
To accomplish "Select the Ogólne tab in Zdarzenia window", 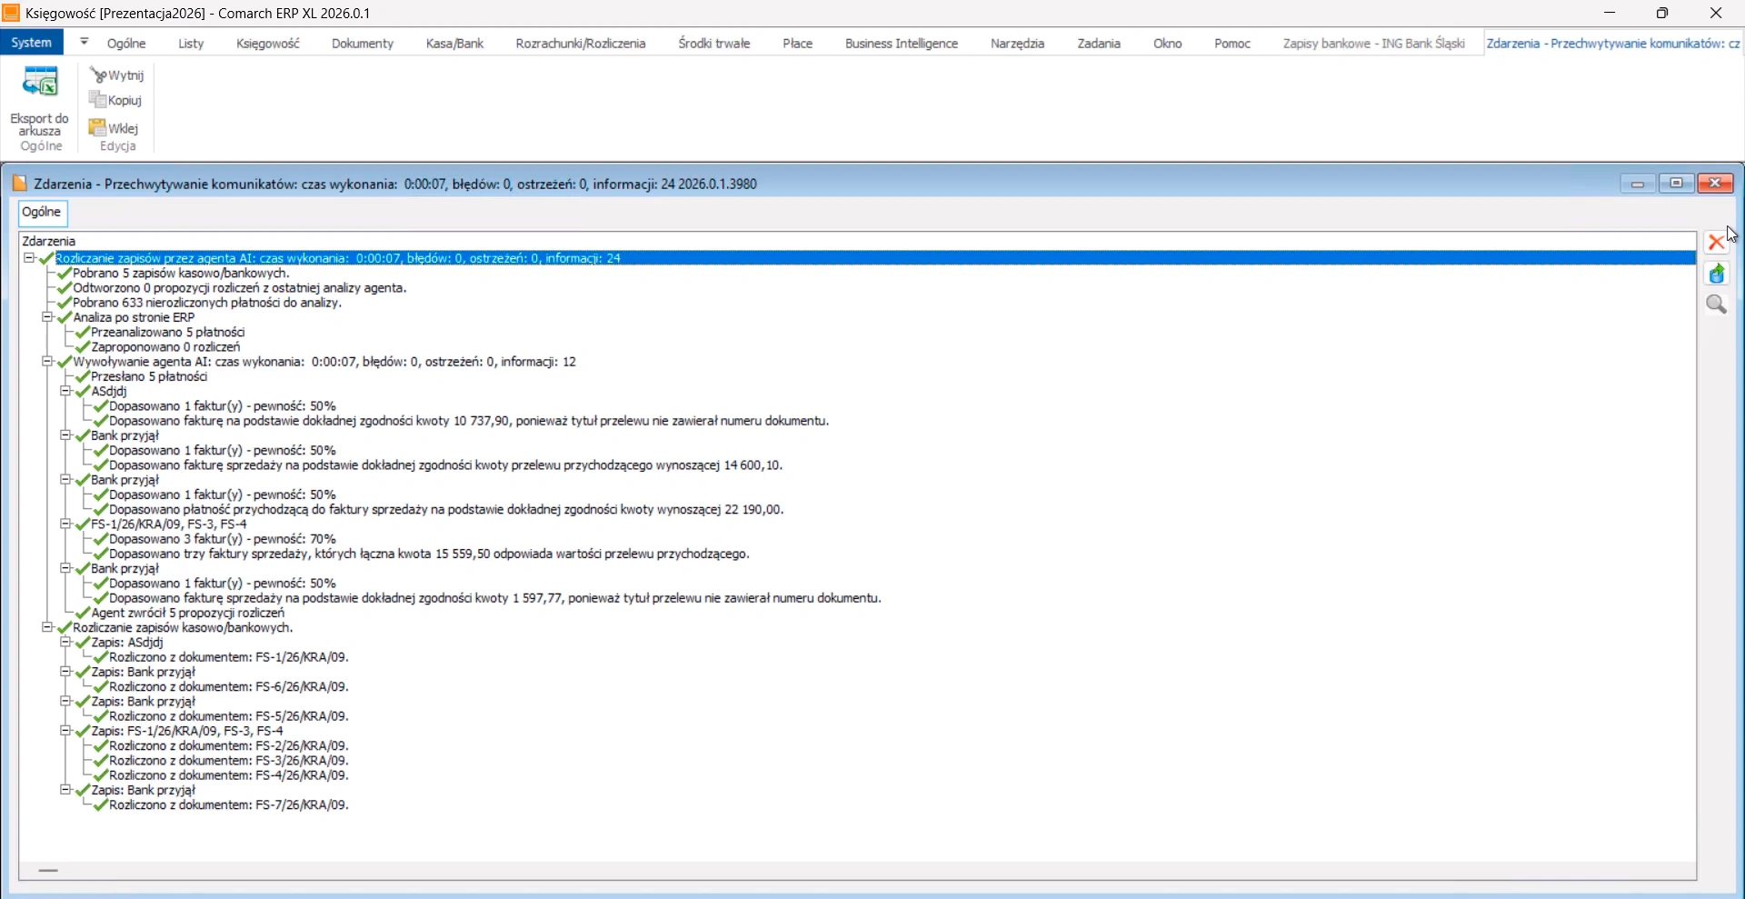I will (x=43, y=212).
